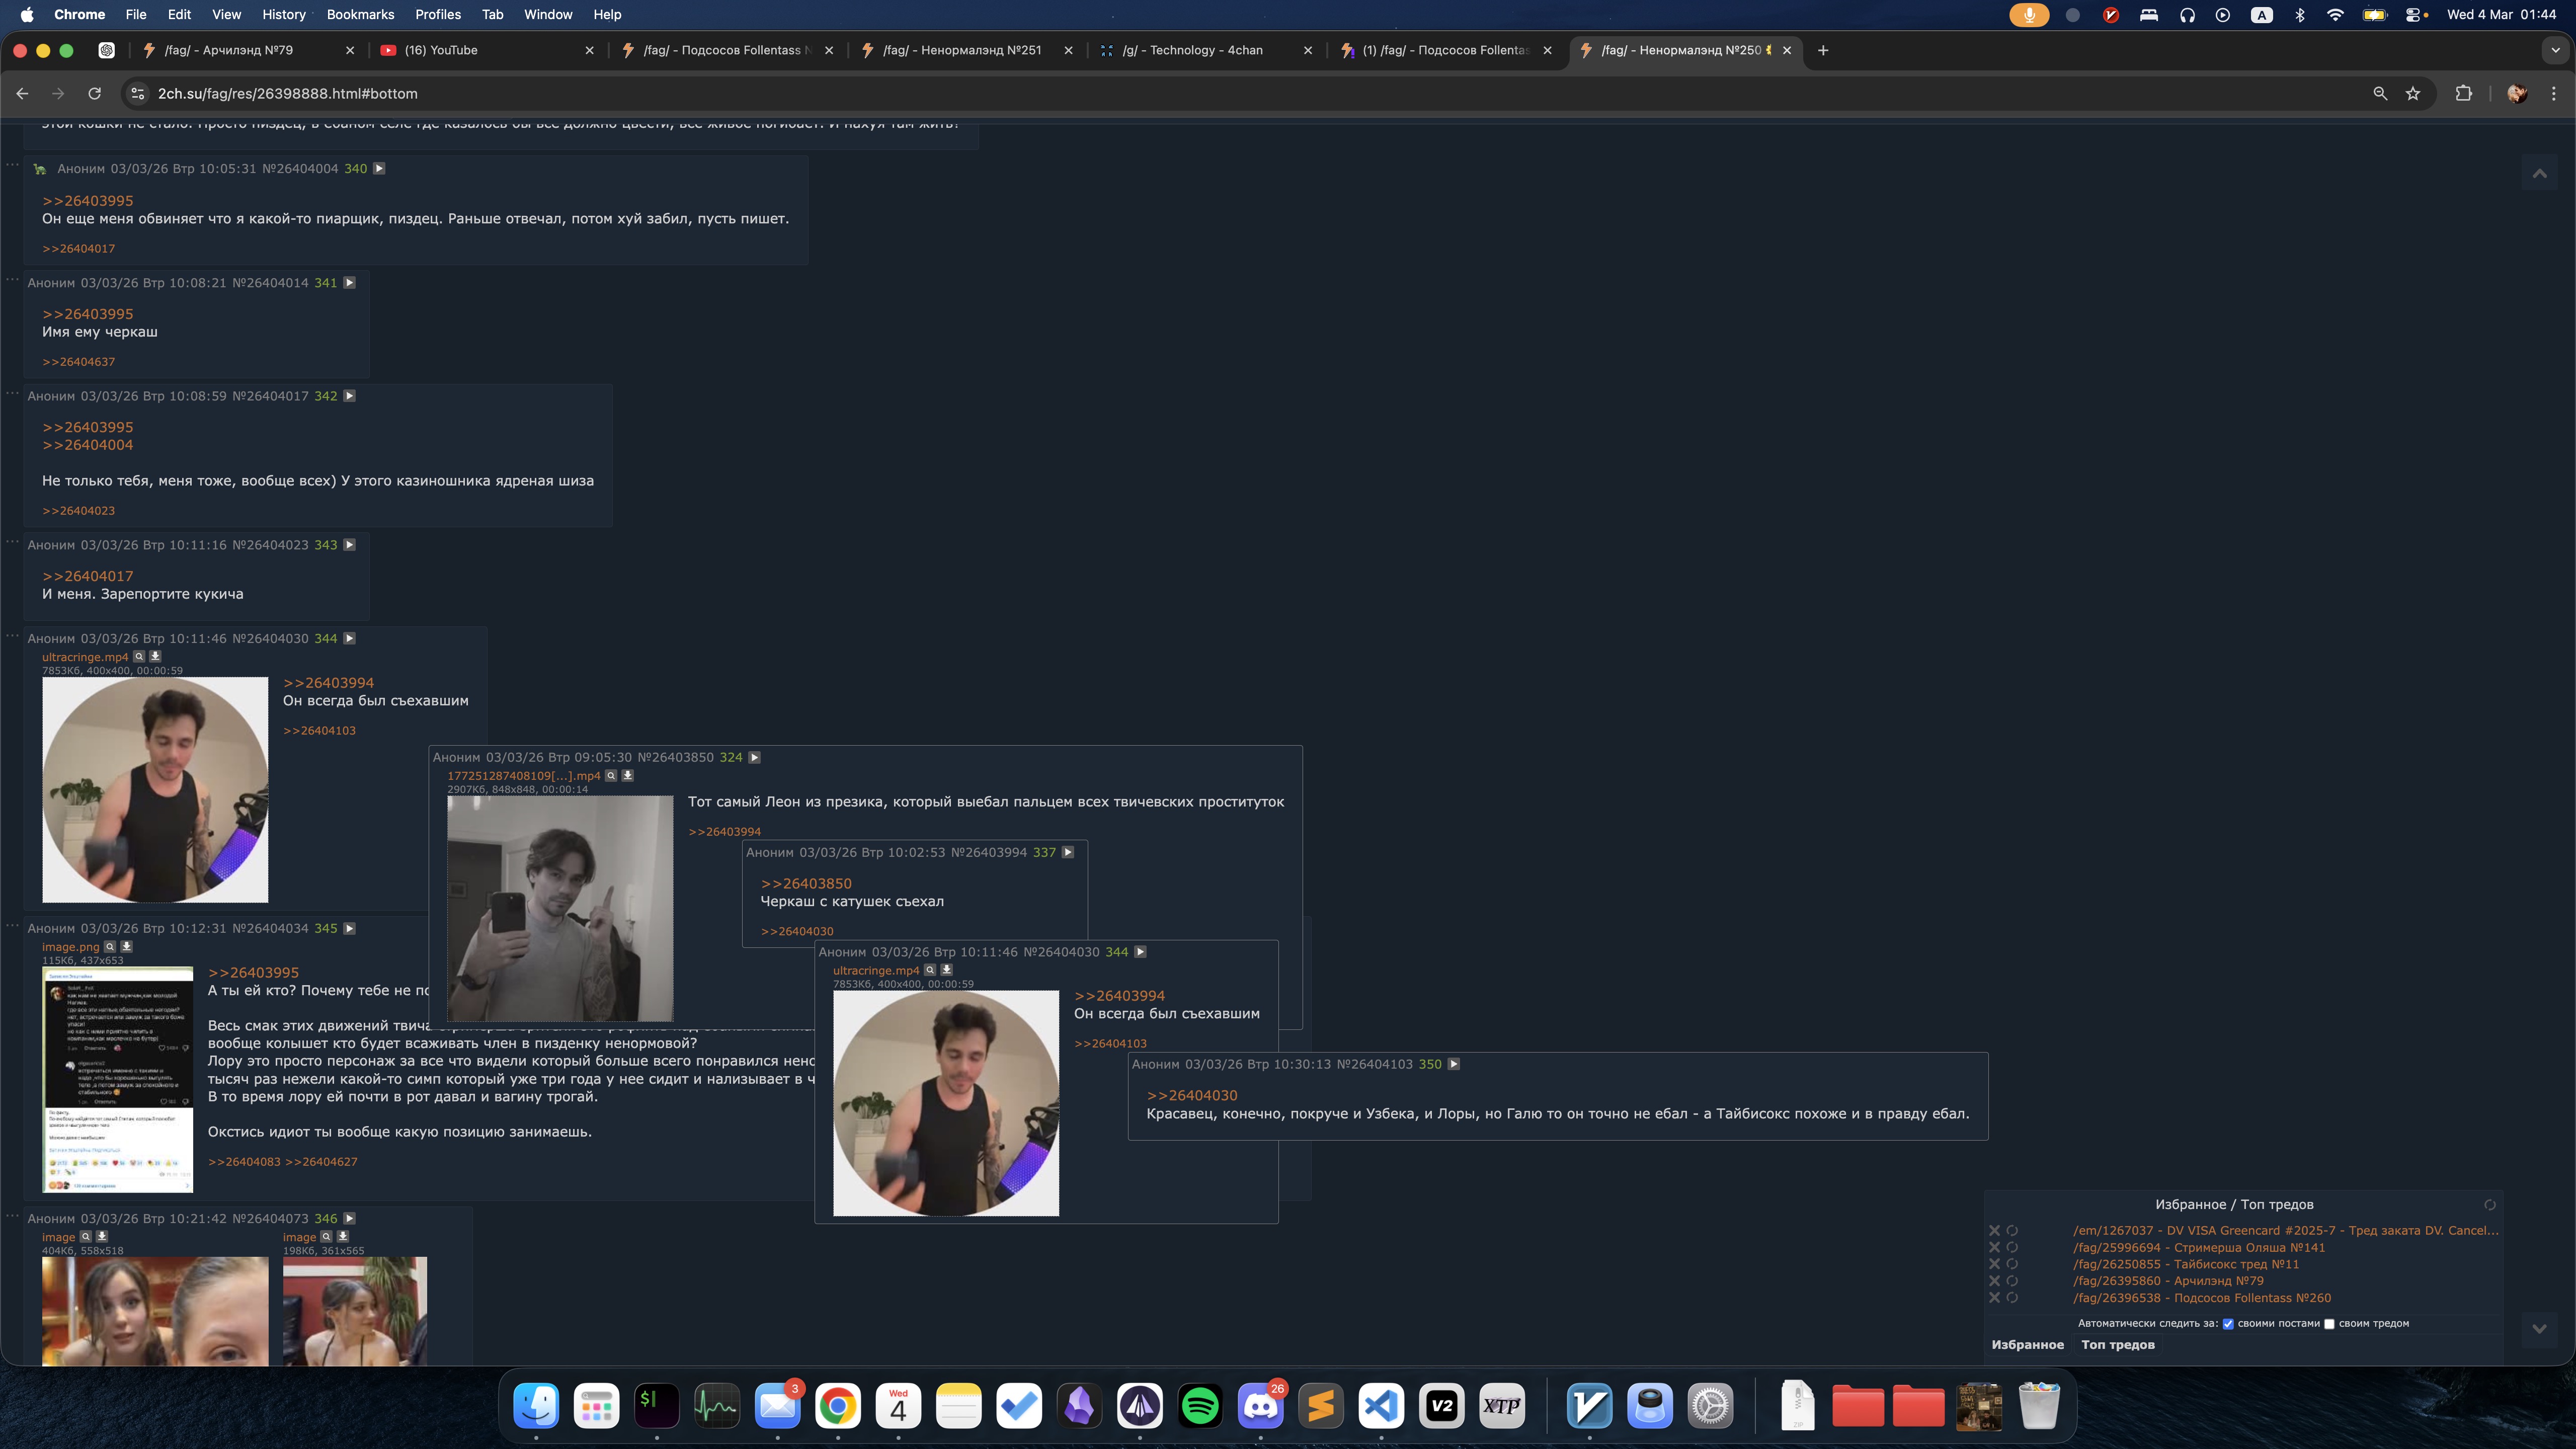Play ultracringe.mp4 thumbnail in post 344
This screenshot has height=1449, width=2576.
155,790
